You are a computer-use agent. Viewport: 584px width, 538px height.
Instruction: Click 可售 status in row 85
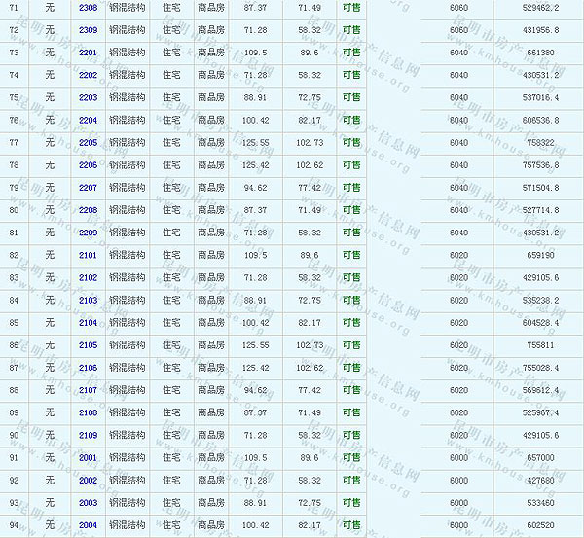pyautogui.click(x=350, y=322)
